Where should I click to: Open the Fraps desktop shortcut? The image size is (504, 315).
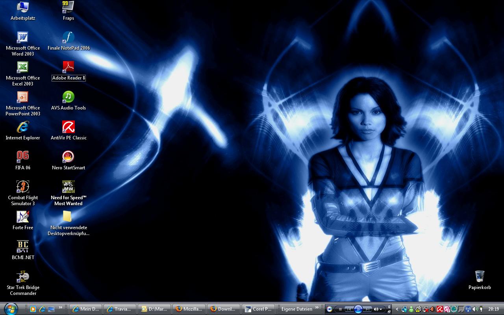(x=68, y=7)
